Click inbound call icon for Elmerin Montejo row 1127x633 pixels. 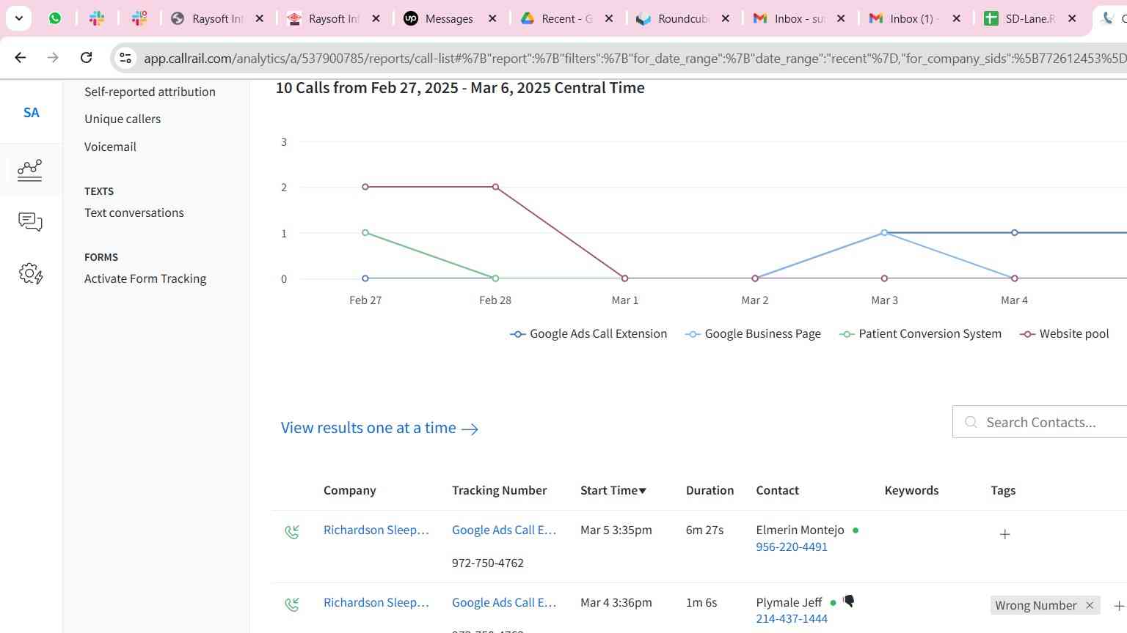[292, 532]
